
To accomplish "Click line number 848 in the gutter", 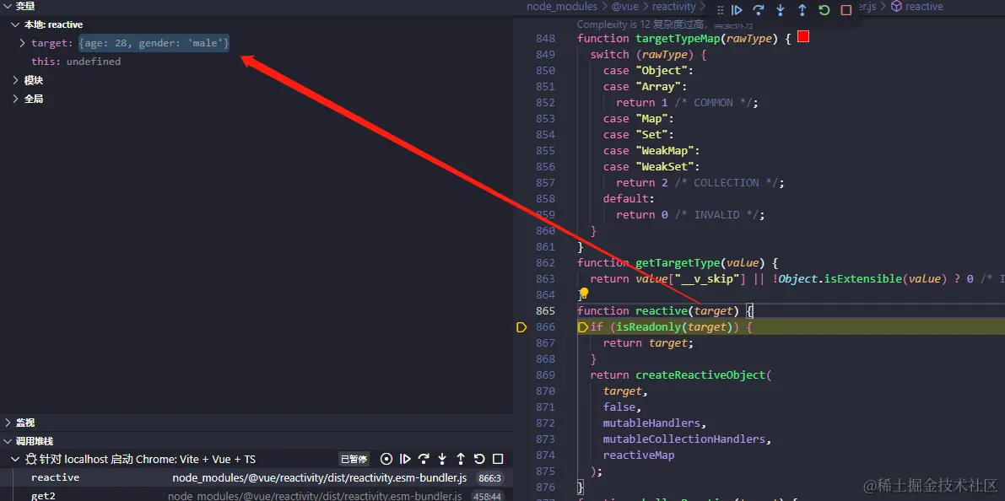I will click(x=545, y=39).
